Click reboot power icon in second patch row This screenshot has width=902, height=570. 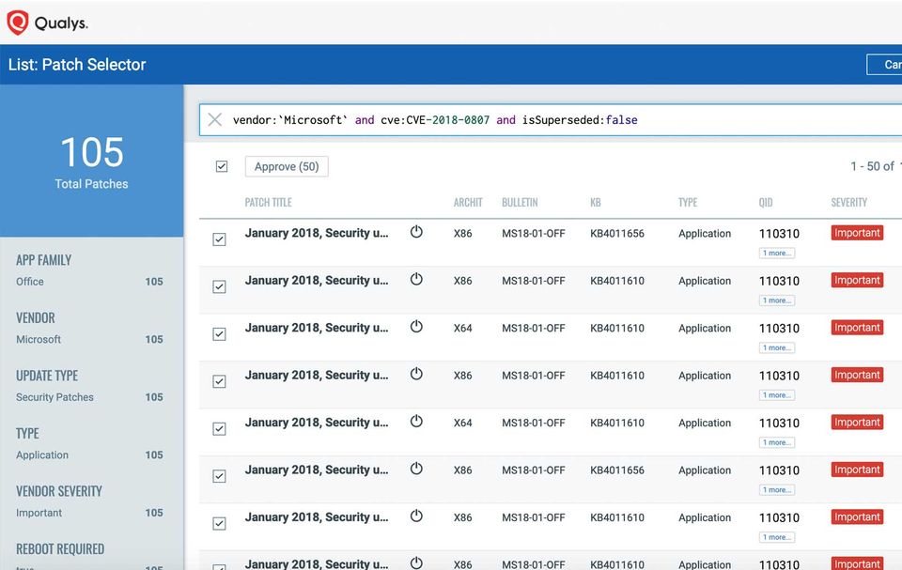pyautogui.click(x=416, y=280)
